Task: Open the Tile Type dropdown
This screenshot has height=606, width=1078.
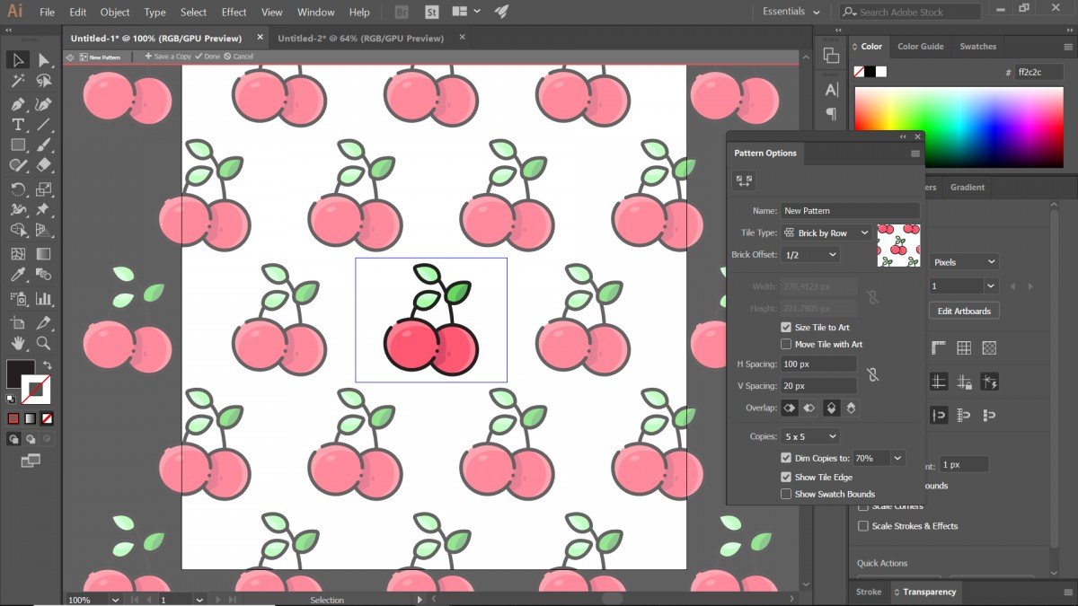Action: coord(826,233)
